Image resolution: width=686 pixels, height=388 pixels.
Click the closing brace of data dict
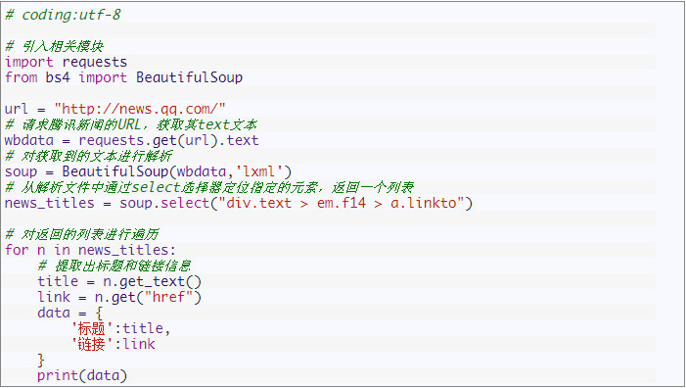pyautogui.click(x=41, y=360)
